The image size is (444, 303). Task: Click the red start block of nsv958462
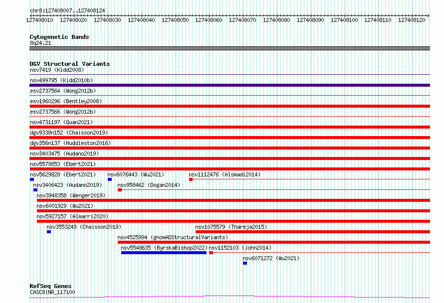click(120, 190)
